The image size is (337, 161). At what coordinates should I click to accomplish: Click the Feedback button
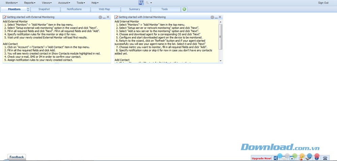click(17, 157)
